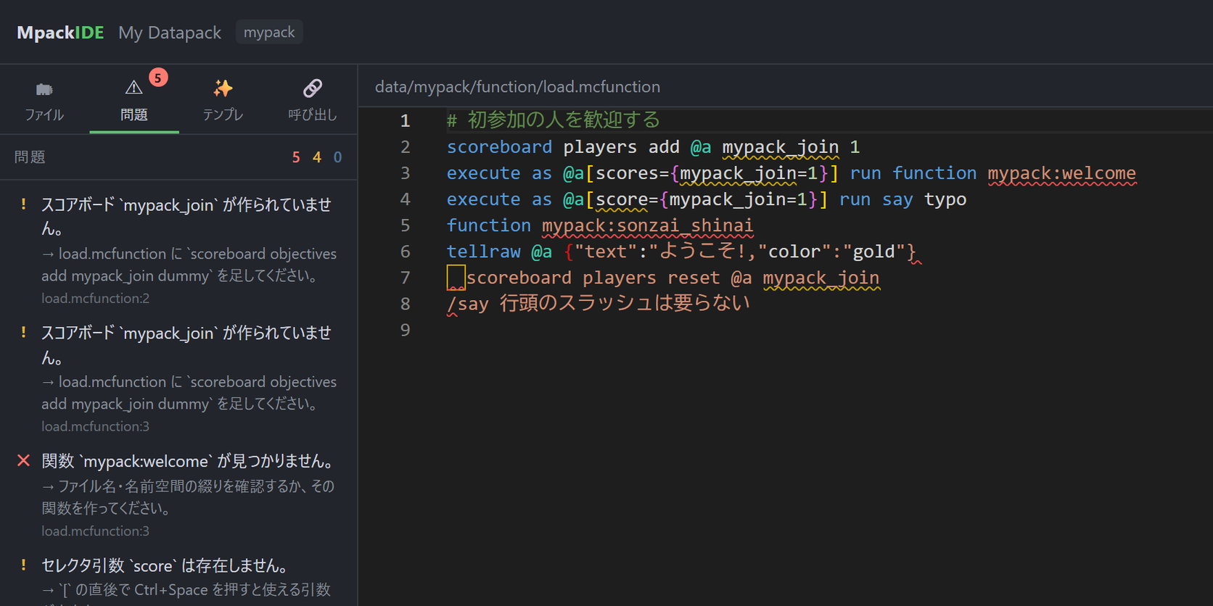Switch to the ファイル tab label
This screenshot has height=606, width=1213.
pos(44,115)
